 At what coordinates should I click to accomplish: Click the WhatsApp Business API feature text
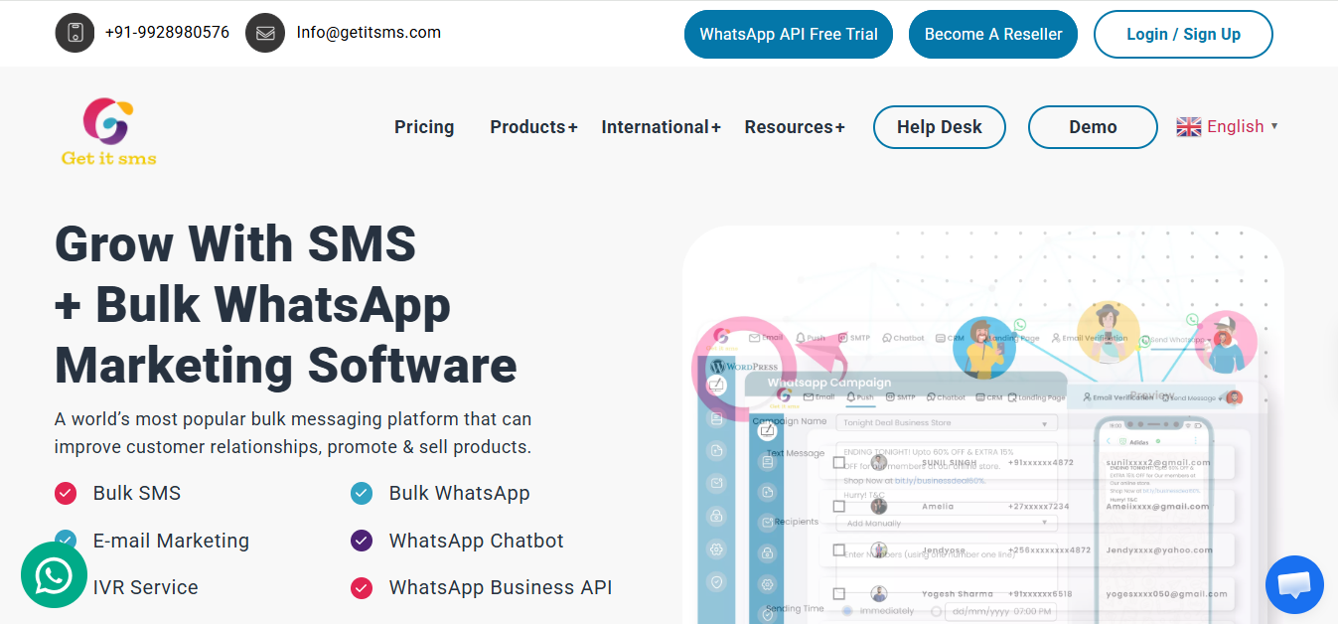(501, 587)
